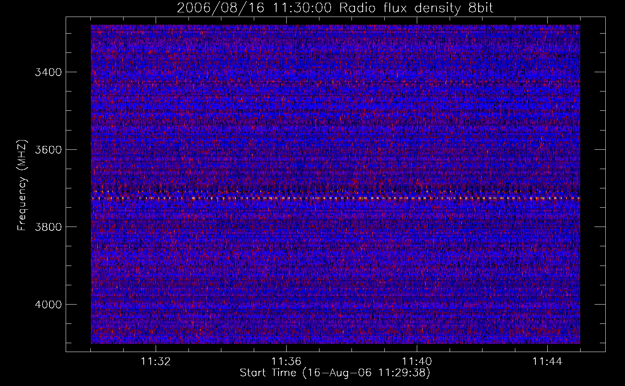This screenshot has width=625, height=386.
Task: Select the 'Start Time (16-Aug-06 11:29:38)' label
Action: (x=335, y=373)
